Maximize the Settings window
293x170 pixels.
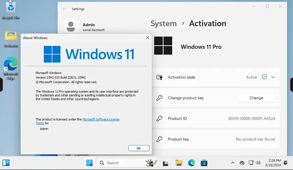pos(267,6)
